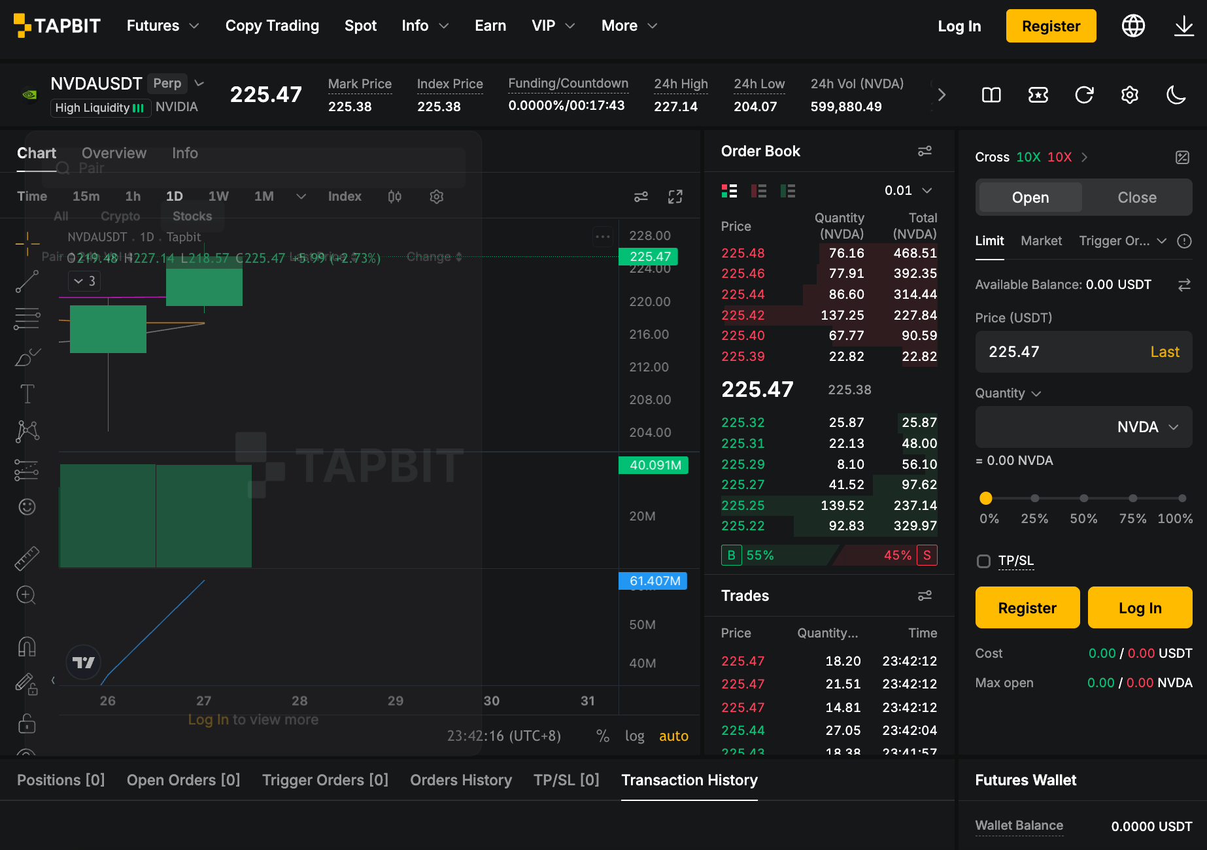Viewport: 1207px width, 850px height.
Task: Select the trend line drawing tool
Action: click(27, 281)
